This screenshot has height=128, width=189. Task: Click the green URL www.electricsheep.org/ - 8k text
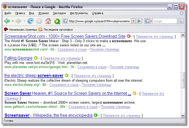coord(25,85)
